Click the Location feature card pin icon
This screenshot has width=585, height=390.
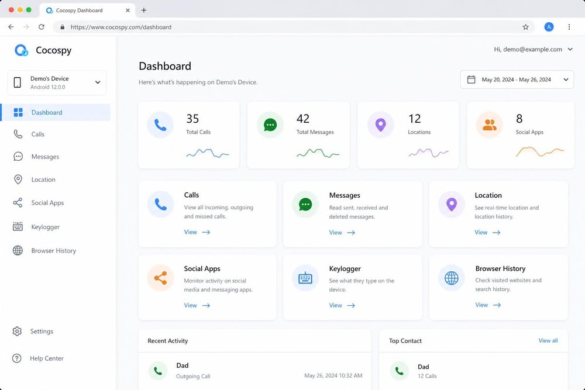[452, 204]
